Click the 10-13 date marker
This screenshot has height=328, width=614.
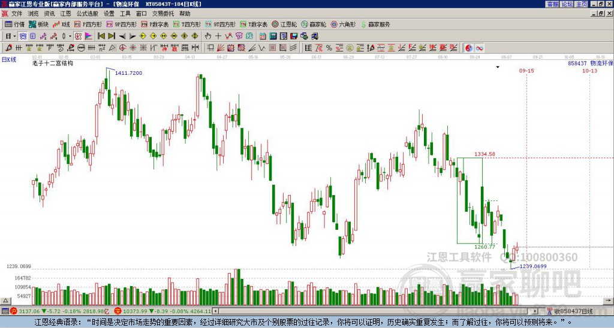(x=590, y=71)
